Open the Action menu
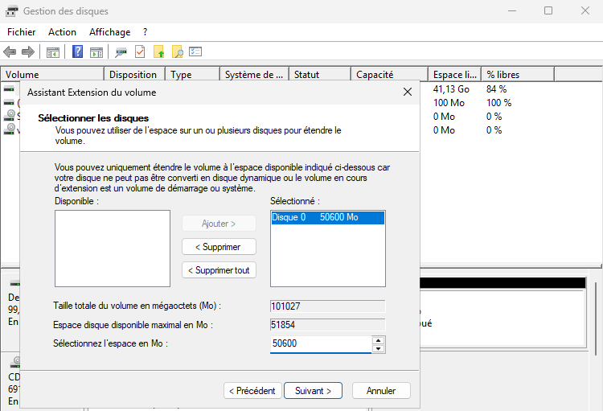The height and width of the screenshot is (411, 603). [x=62, y=32]
